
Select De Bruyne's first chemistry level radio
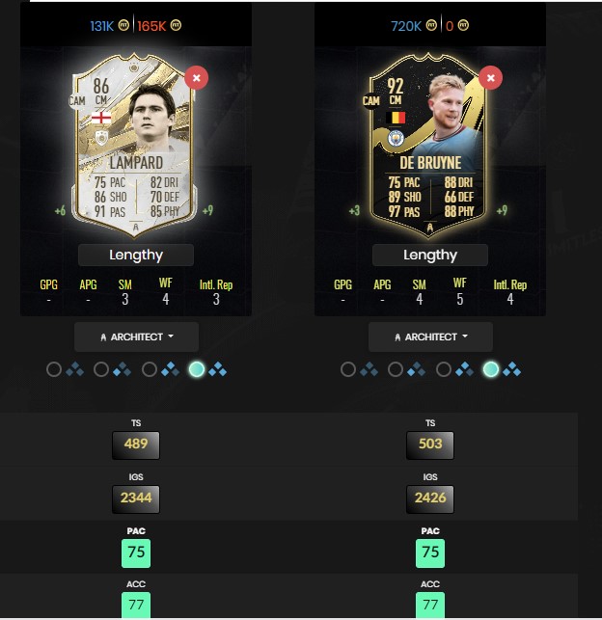348,369
